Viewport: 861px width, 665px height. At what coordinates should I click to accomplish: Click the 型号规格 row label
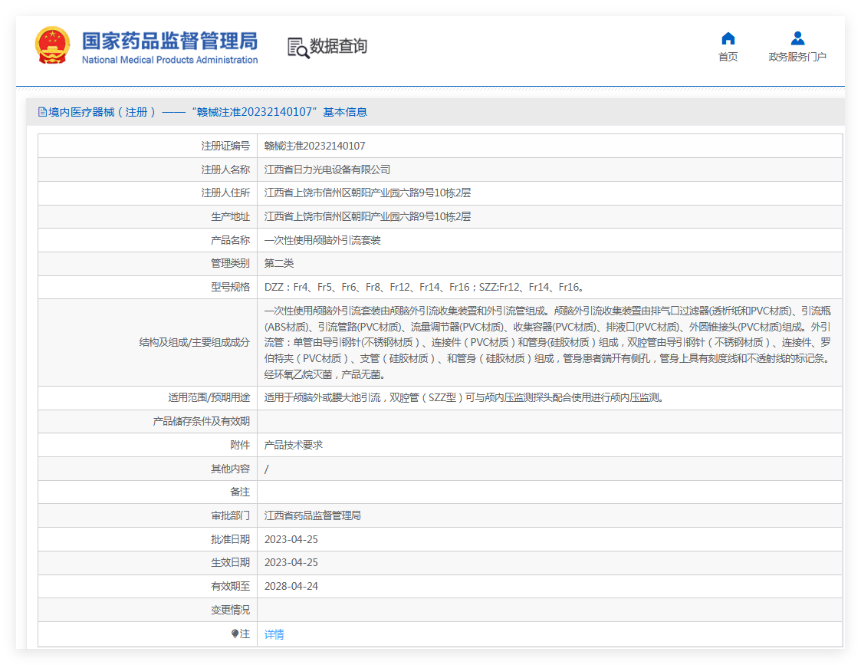(x=230, y=287)
